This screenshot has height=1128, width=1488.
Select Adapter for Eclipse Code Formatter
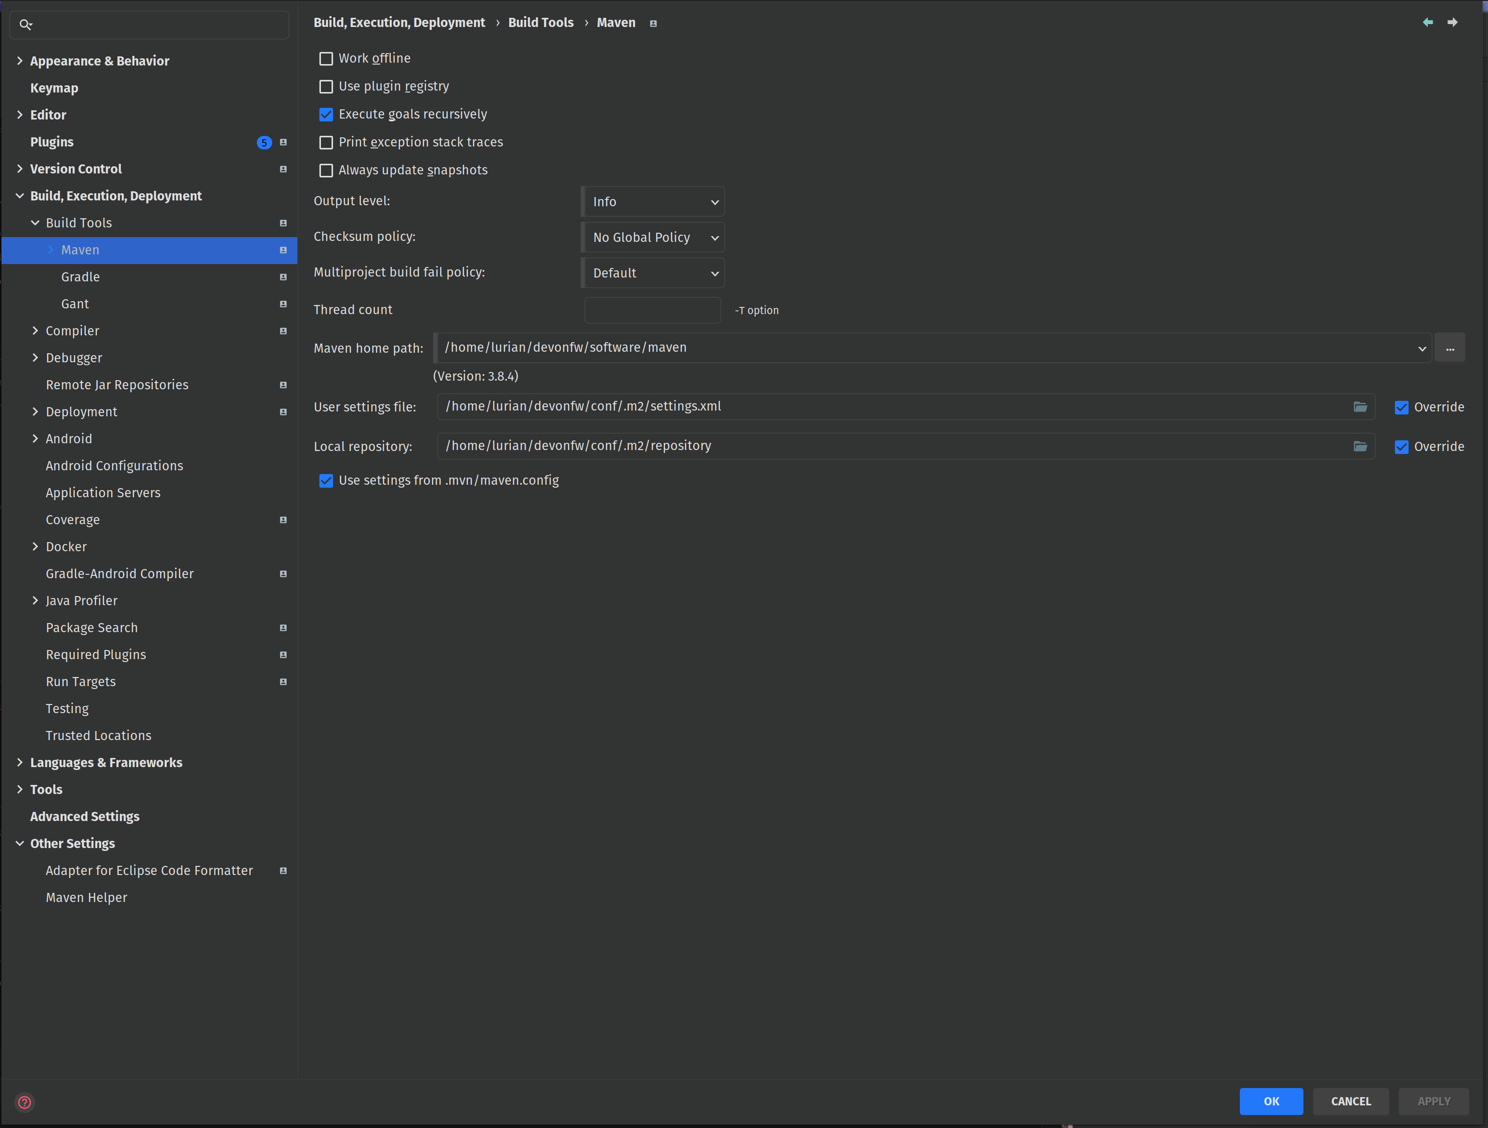coord(149,870)
